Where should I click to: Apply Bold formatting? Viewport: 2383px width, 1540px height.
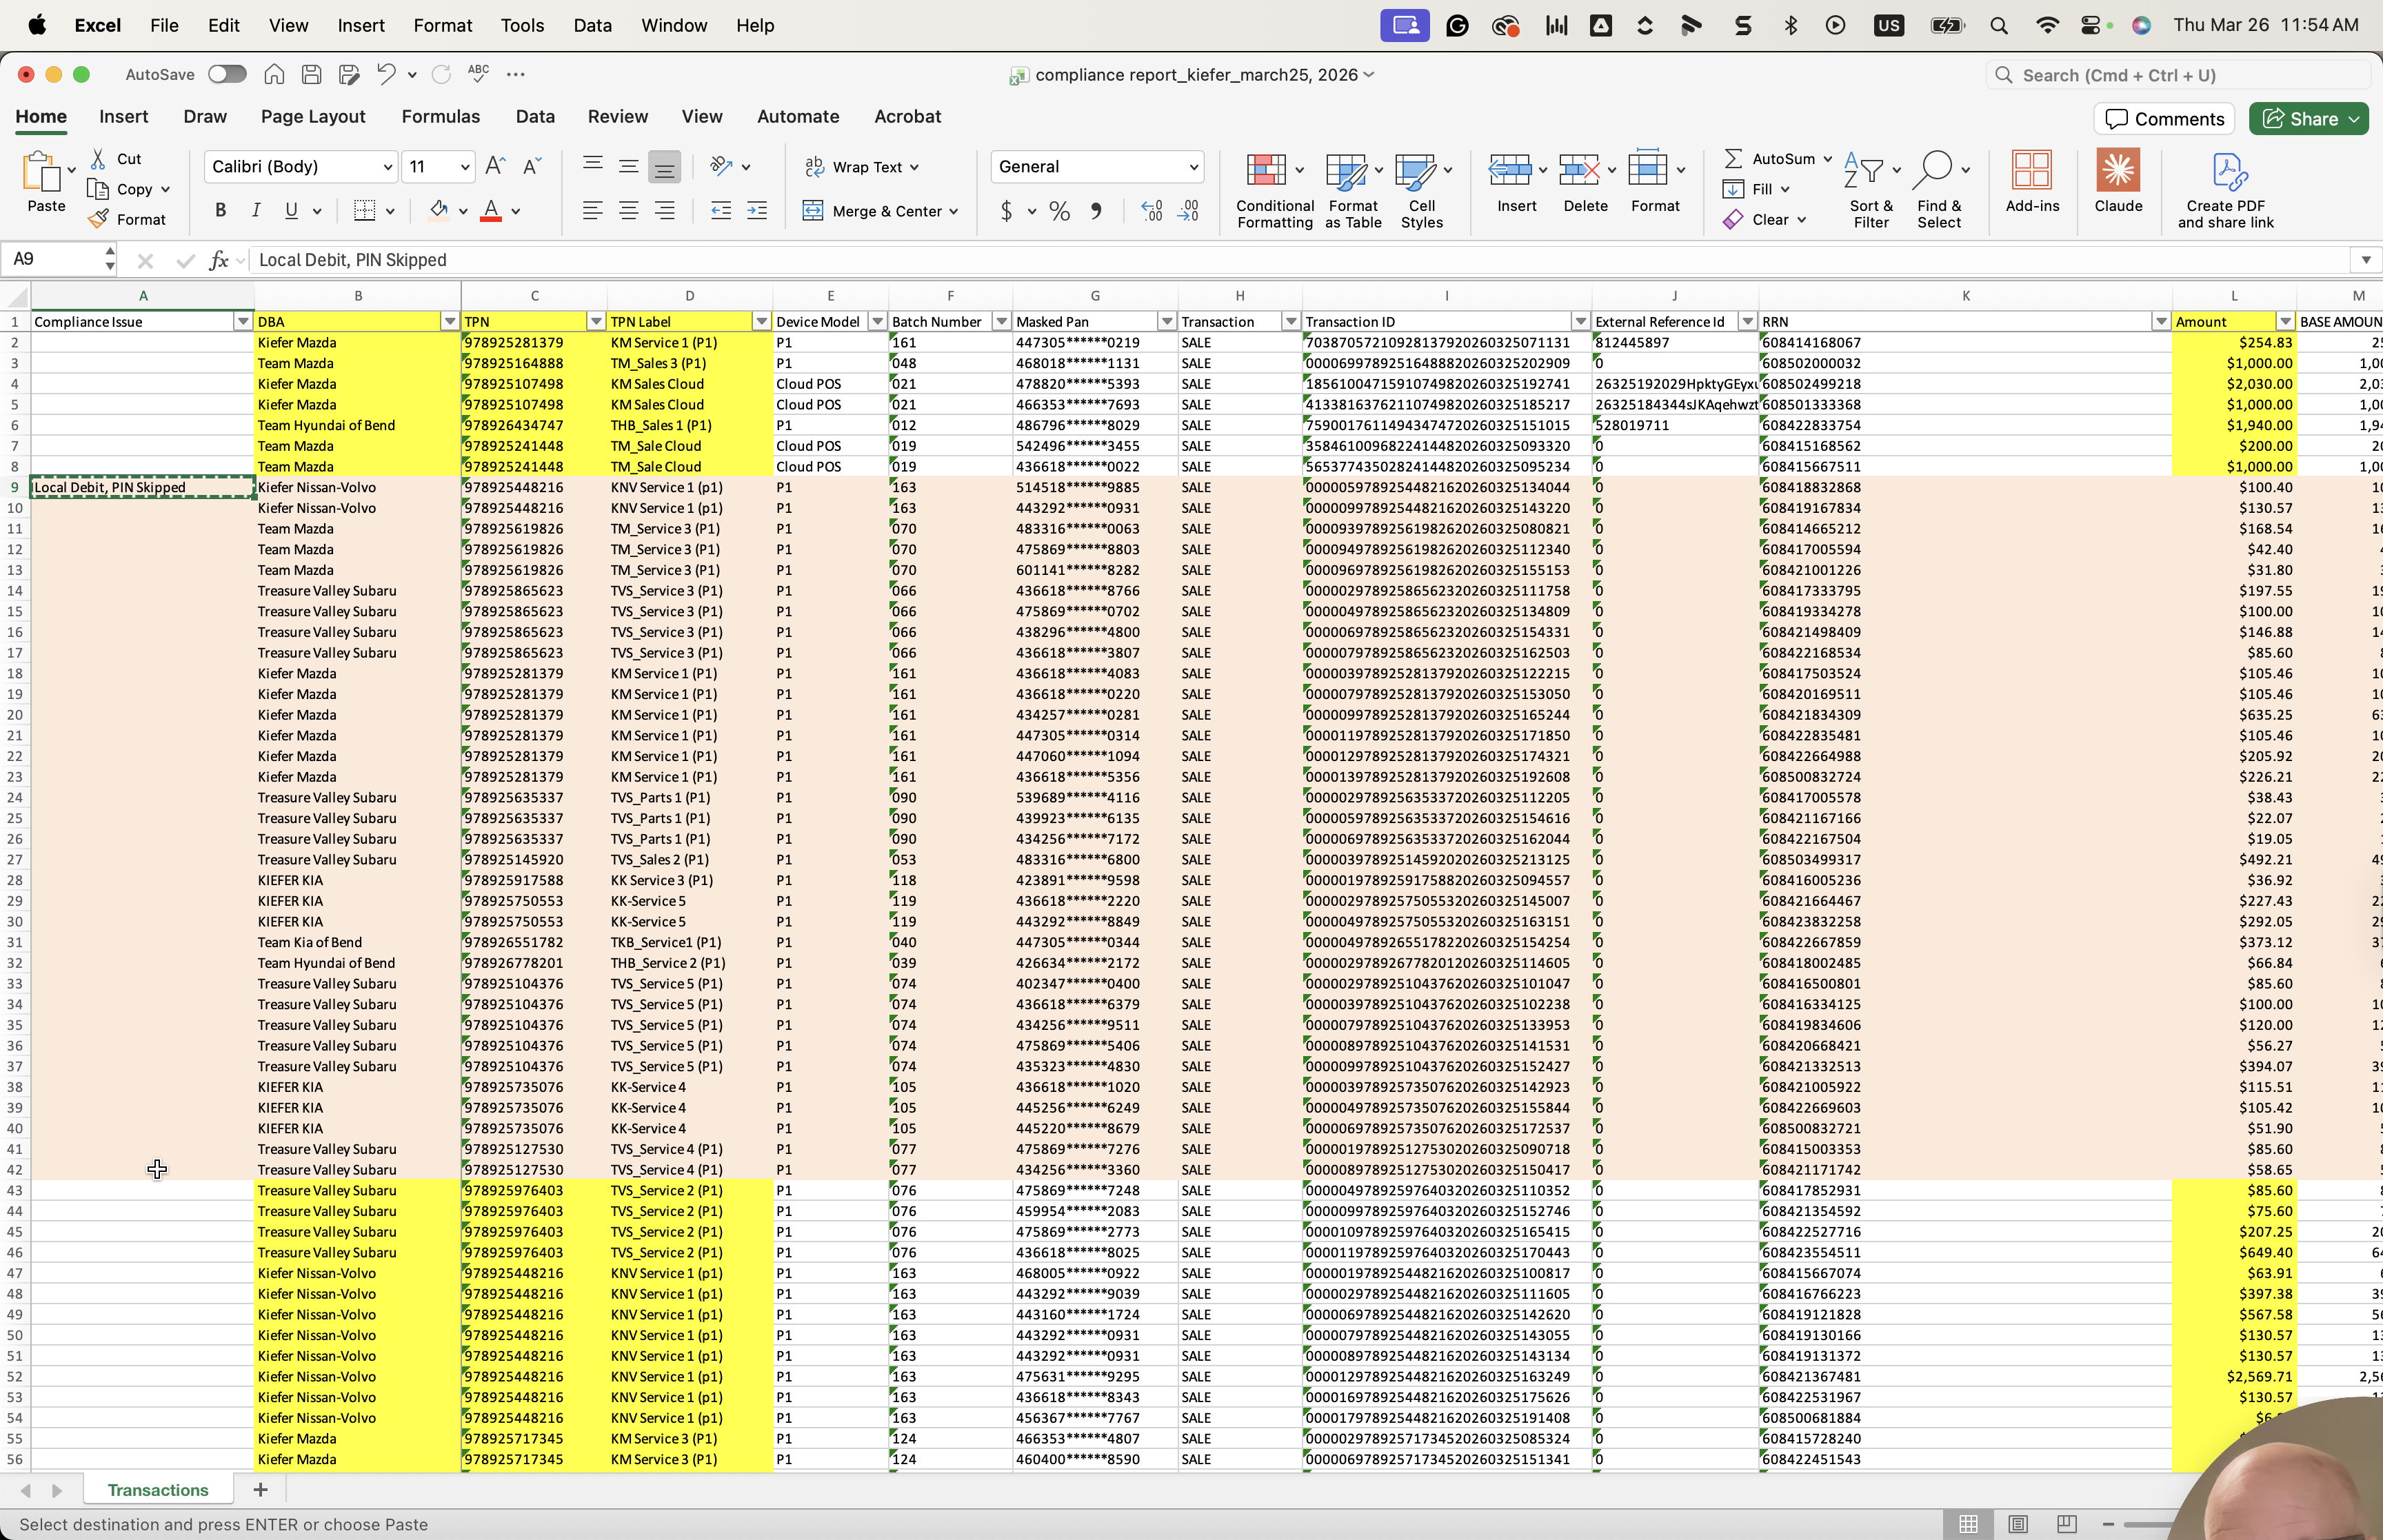(220, 211)
